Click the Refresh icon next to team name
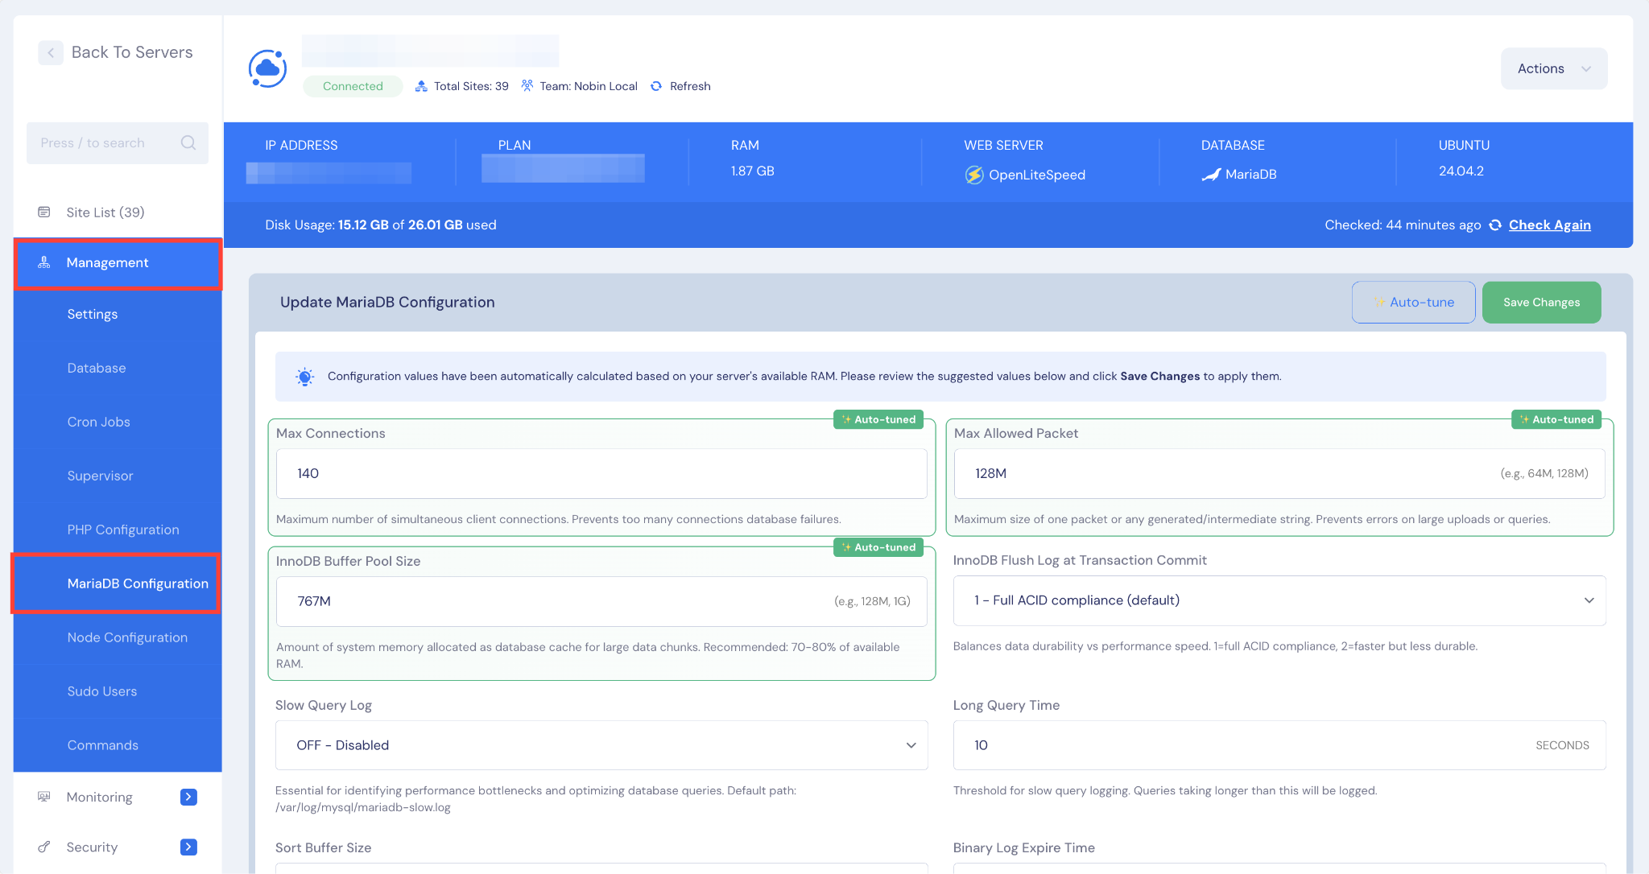This screenshot has width=1649, height=874. [x=656, y=86]
